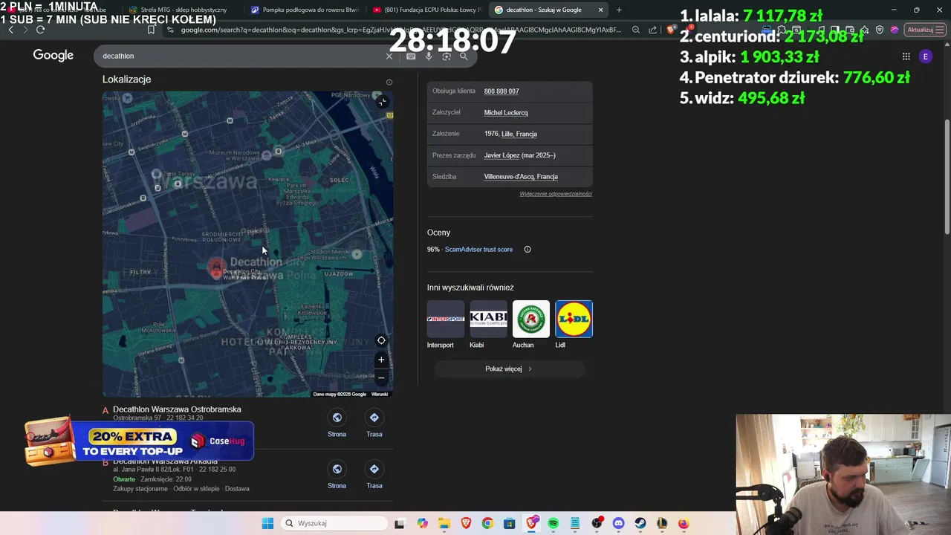Viewport: 951px width, 535px height.
Task: Click Wyłączenie odpowiedzialności disclaimer link
Action: [556, 194]
